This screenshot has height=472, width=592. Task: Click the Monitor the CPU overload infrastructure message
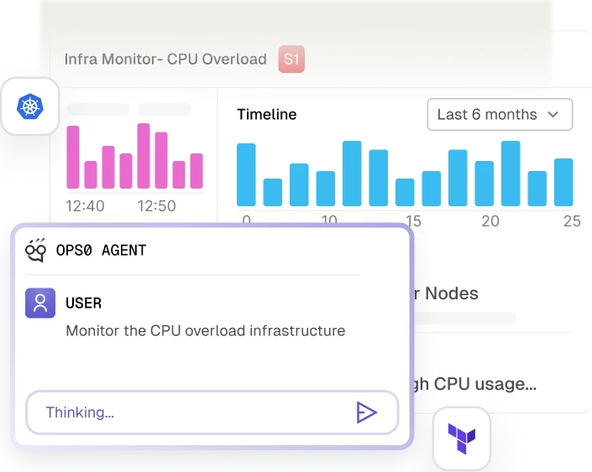click(x=205, y=330)
